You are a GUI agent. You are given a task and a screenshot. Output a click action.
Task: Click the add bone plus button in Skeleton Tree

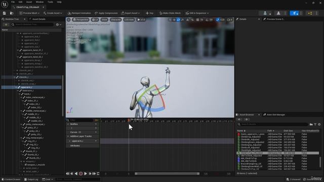[x=6, y=25]
